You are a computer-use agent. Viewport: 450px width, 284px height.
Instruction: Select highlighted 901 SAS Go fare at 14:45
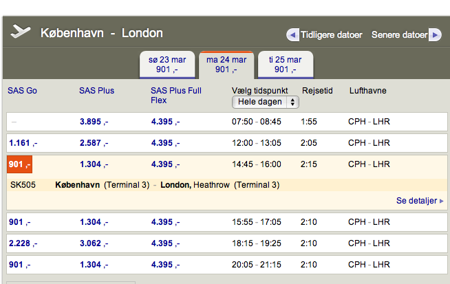tap(19, 164)
